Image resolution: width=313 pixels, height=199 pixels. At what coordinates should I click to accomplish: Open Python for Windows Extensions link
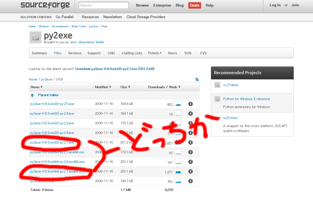coord(247,99)
